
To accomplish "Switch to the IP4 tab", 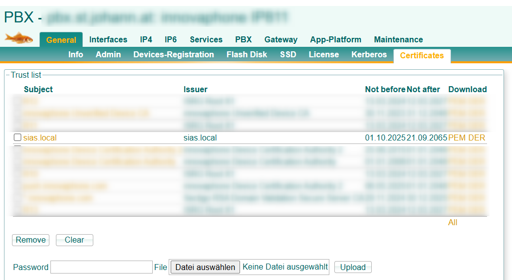I will point(146,40).
